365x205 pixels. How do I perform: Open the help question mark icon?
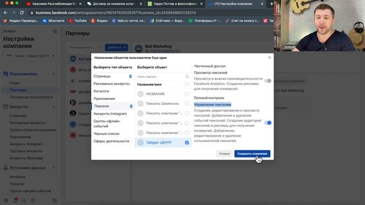(33, 200)
